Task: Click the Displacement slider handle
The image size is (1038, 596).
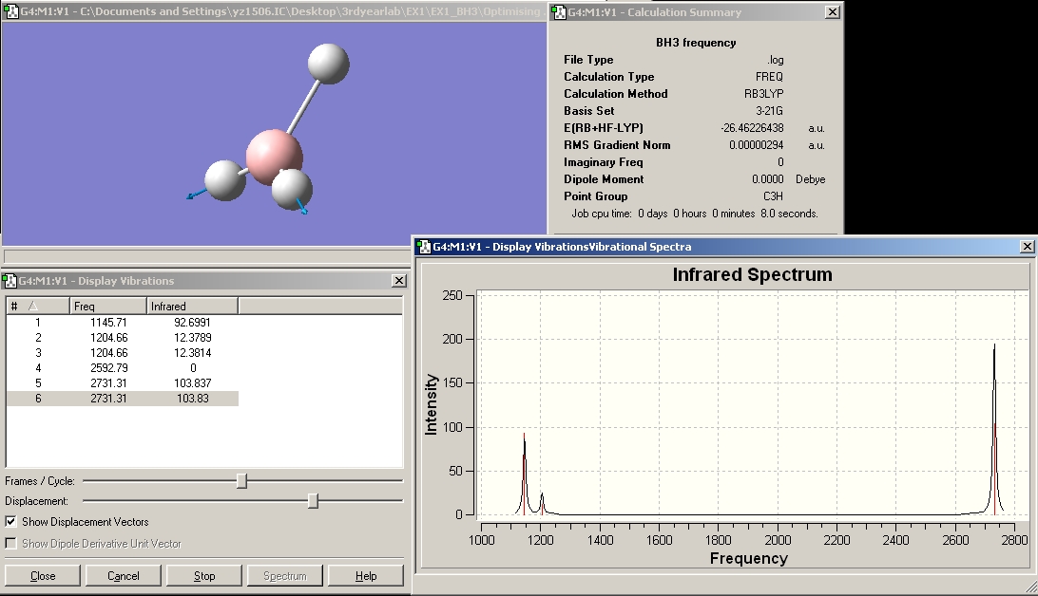Action: tap(313, 501)
